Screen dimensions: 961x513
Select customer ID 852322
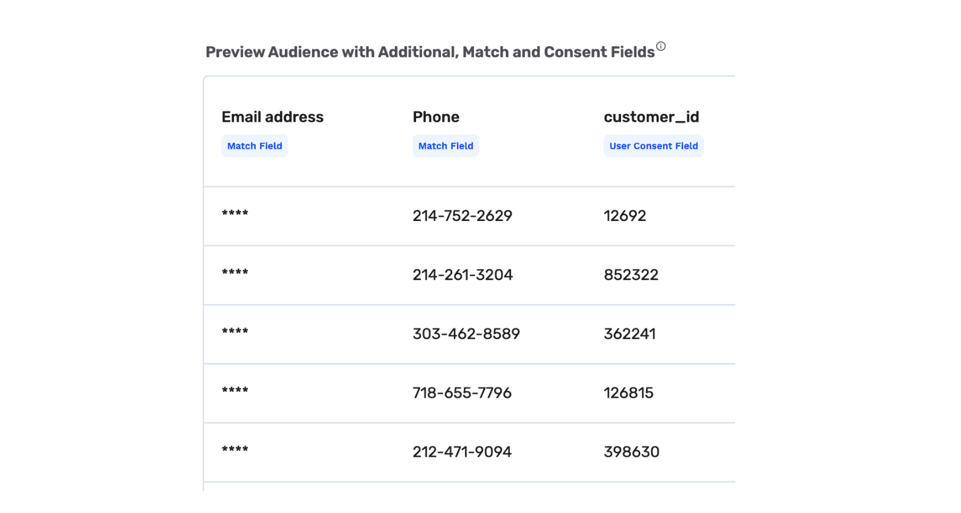tap(631, 275)
